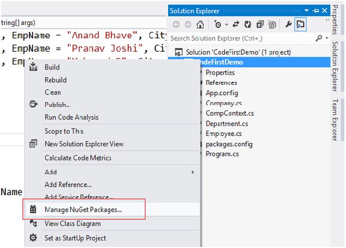This screenshot has width=346, height=248.
Task: Click the Forward arrow in Solution Explorer toolbar
Action: click(x=188, y=25)
